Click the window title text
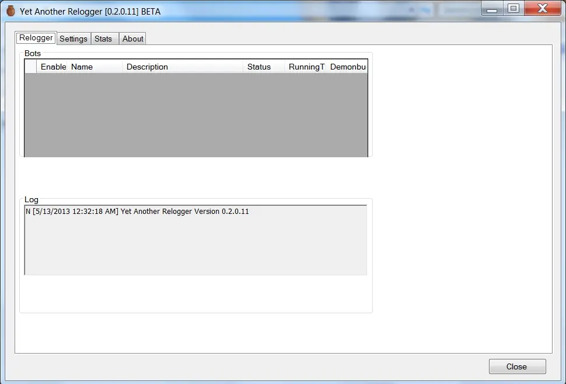This screenshot has height=384, width=566. (90, 11)
